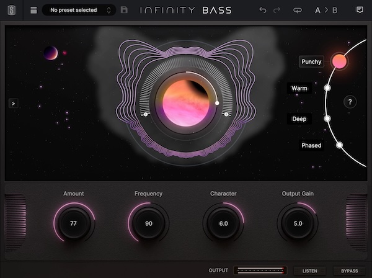Click the Amount knob showing 77
Viewport: 372px width, 278px height.
(74, 223)
